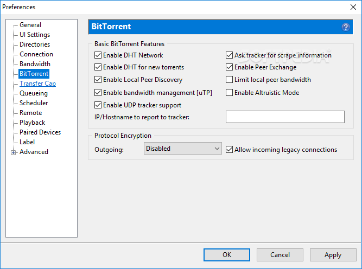Select Advanced in the settings tree

point(34,152)
